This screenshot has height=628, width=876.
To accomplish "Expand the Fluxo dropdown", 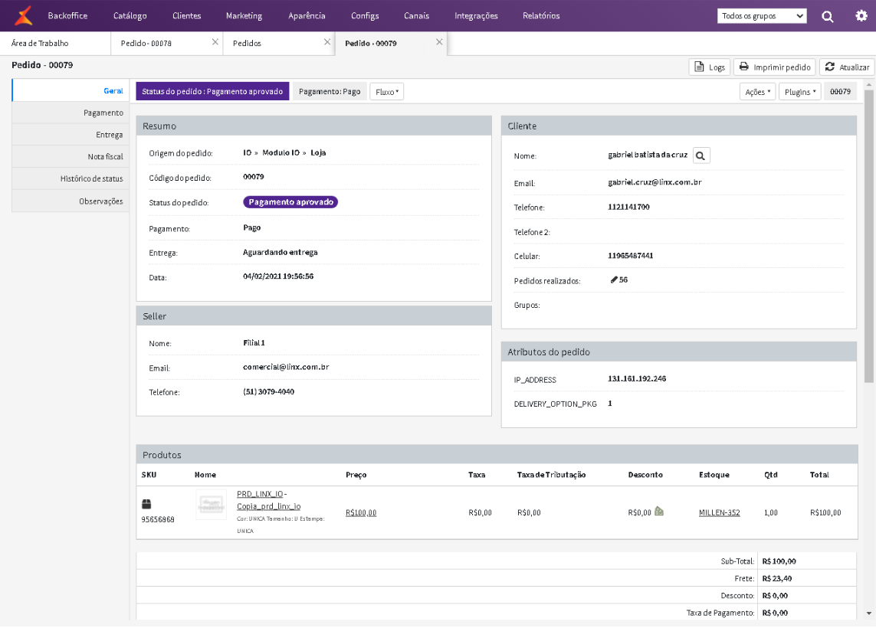I will tap(386, 92).
